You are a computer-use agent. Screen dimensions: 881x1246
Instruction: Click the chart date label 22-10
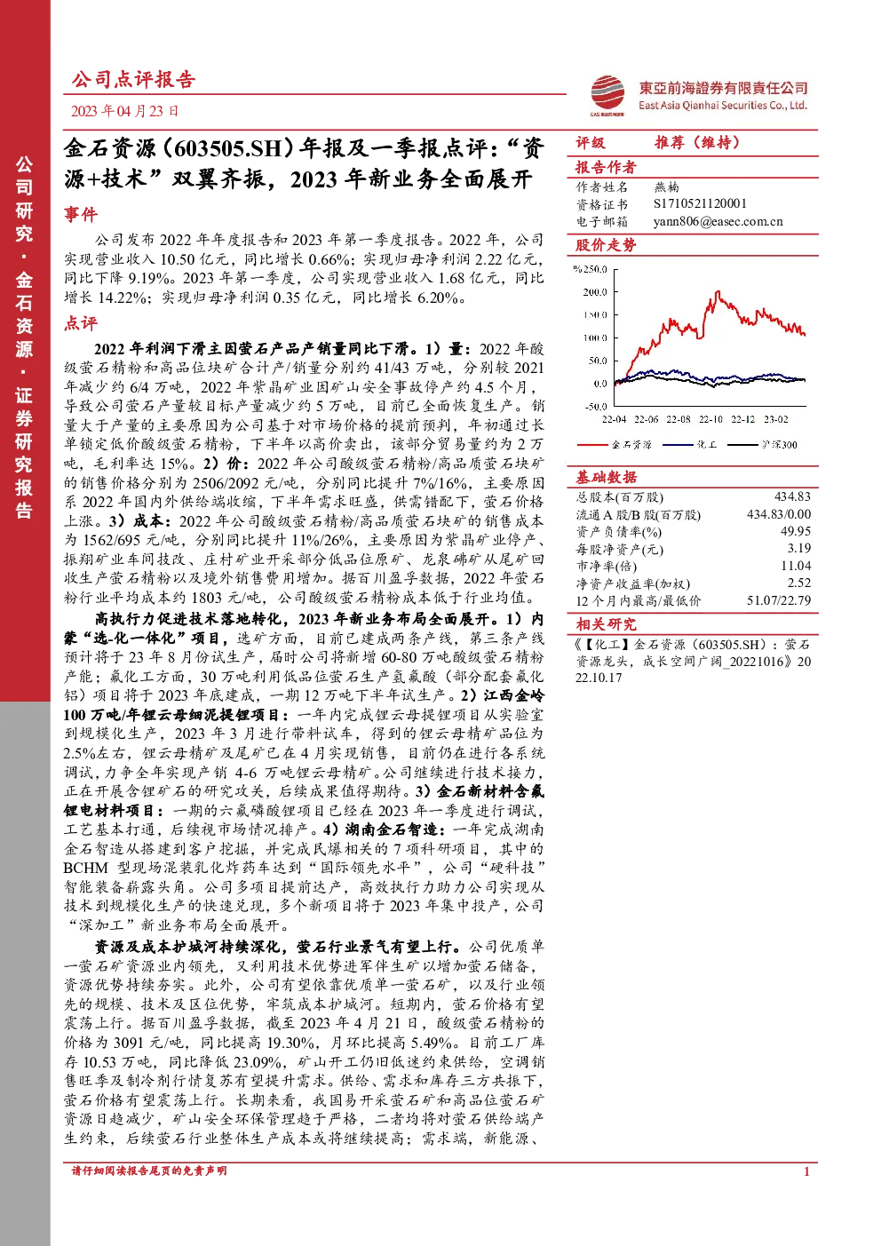pos(710,419)
